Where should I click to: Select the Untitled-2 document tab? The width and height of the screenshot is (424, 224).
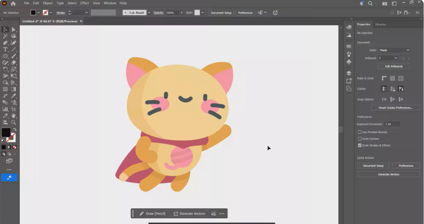click(50, 21)
